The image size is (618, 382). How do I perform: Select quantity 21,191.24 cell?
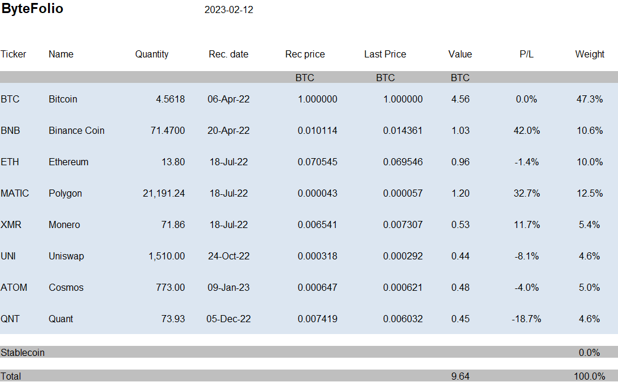click(164, 194)
